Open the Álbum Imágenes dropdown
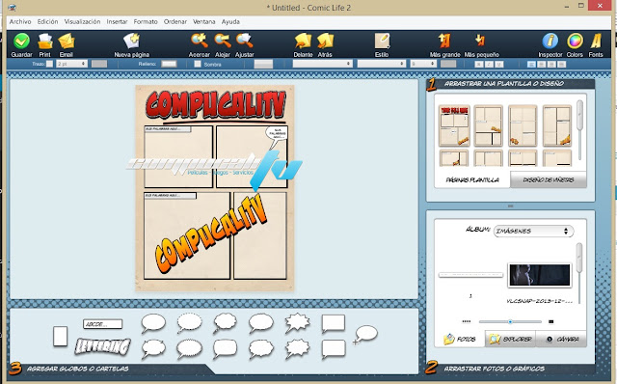617x384 pixels. pos(533,232)
